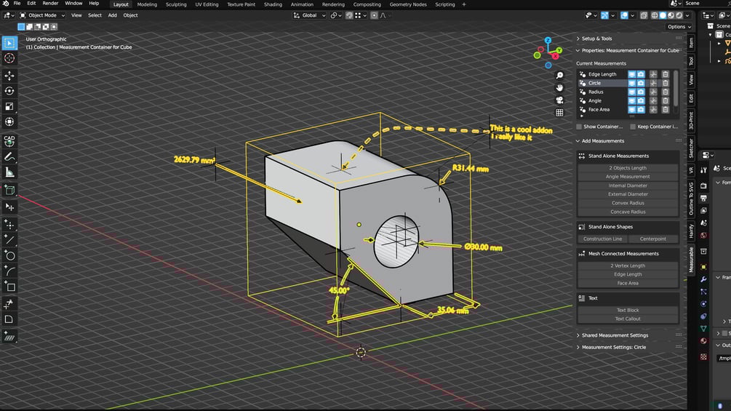Open the Render menu
This screenshot has width=731, height=411.
tap(50, 3)
